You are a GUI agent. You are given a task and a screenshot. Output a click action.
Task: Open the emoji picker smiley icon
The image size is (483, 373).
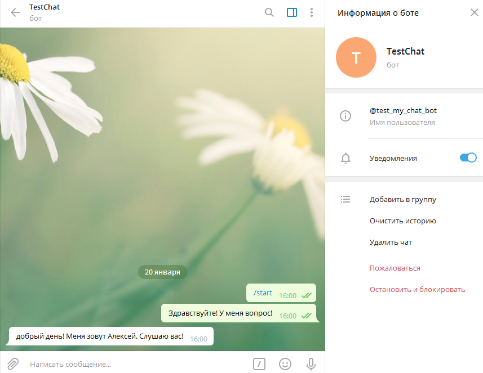(285, 364)
